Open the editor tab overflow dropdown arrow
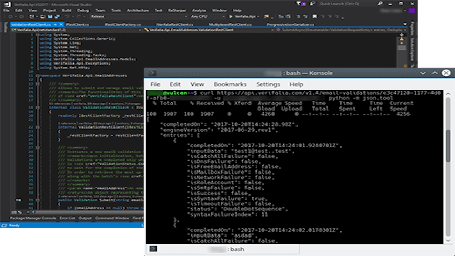Image resolution: width=455 pixels, height=256 pixels. pos(405,24)
